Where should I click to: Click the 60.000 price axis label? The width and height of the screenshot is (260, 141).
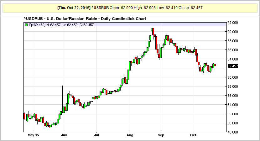(233, 77)
